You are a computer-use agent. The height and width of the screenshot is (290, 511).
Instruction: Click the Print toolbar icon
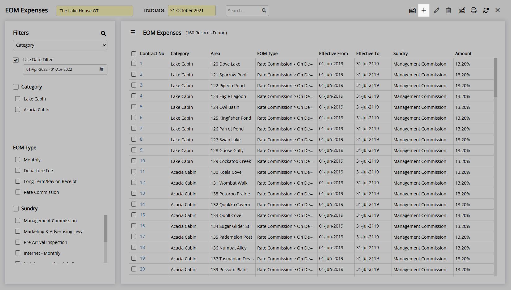(474, 11)
